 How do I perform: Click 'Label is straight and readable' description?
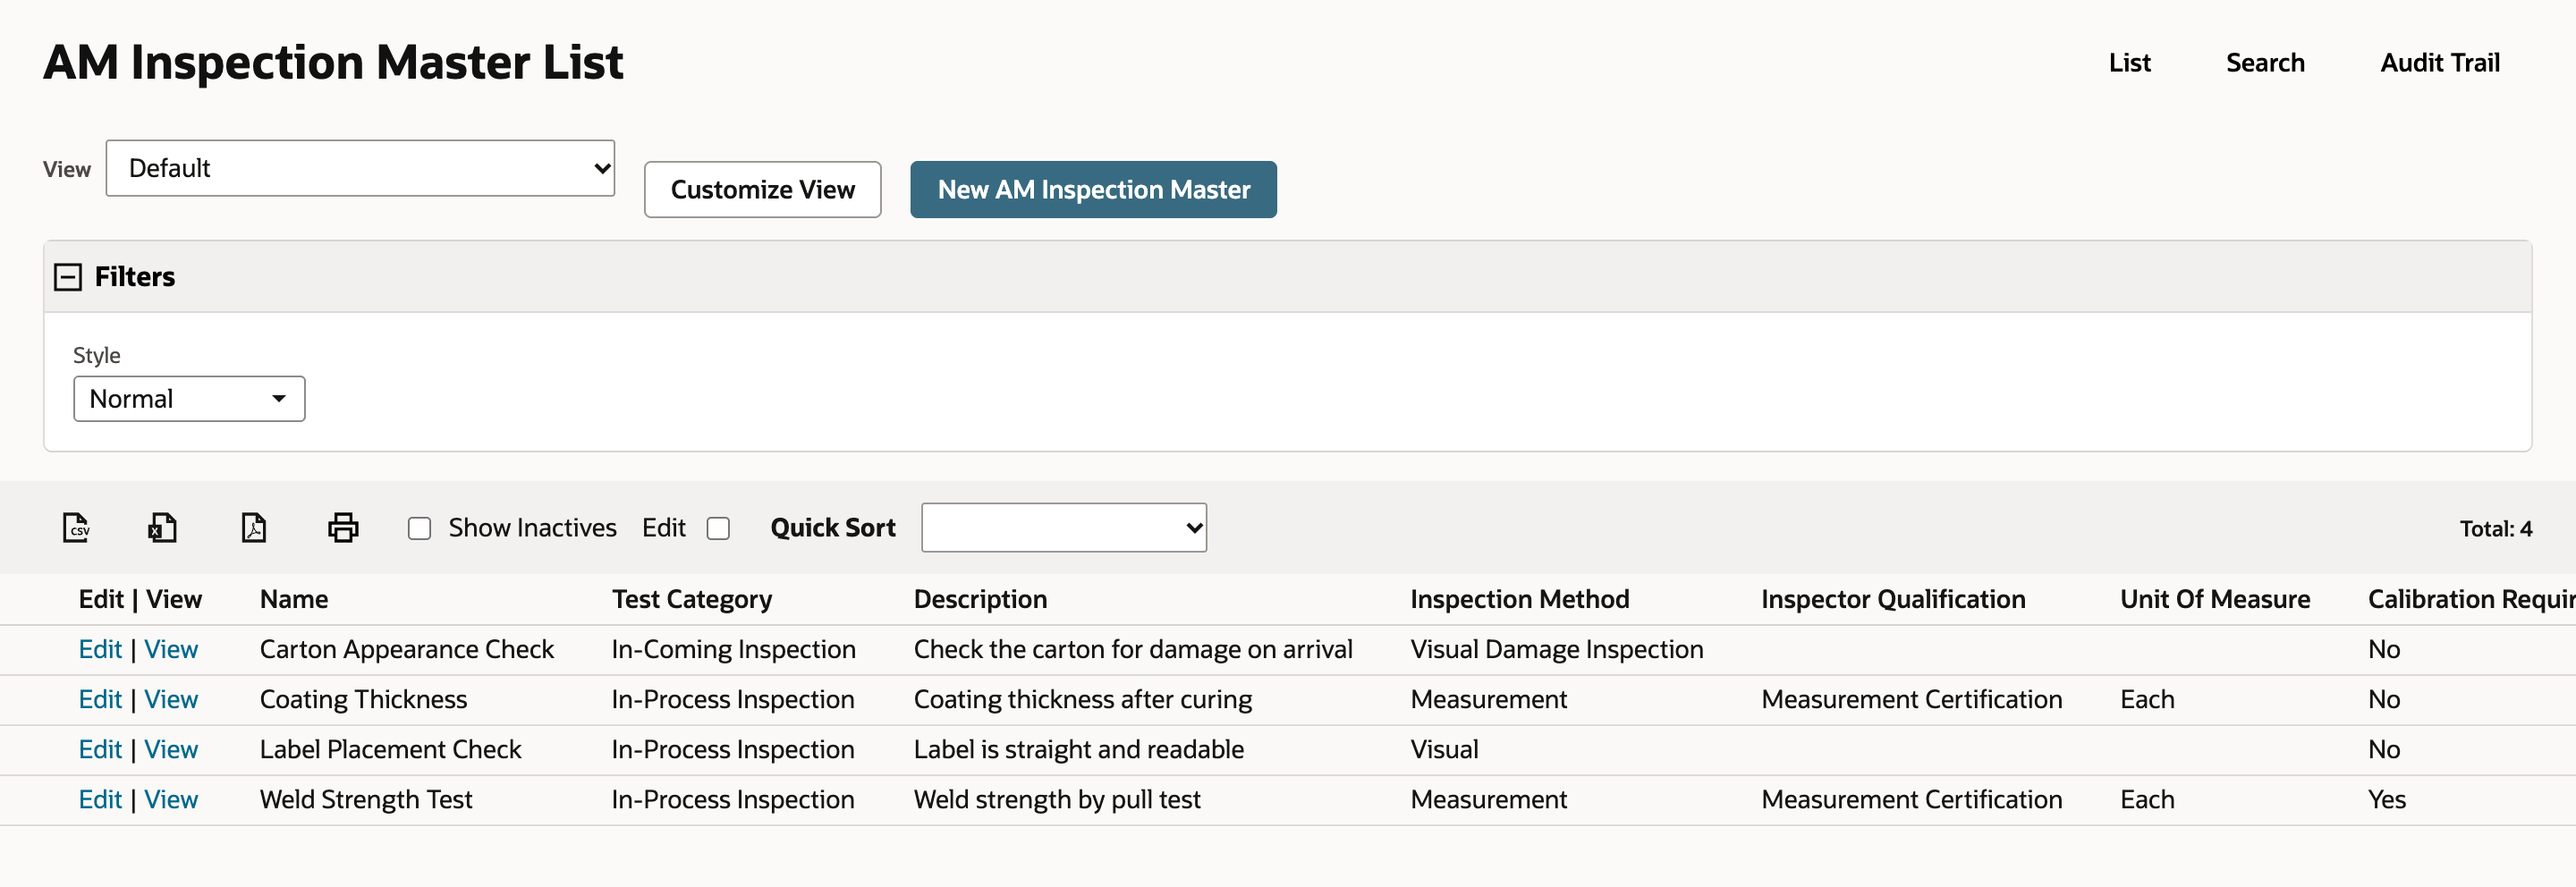coord(1078,750)
